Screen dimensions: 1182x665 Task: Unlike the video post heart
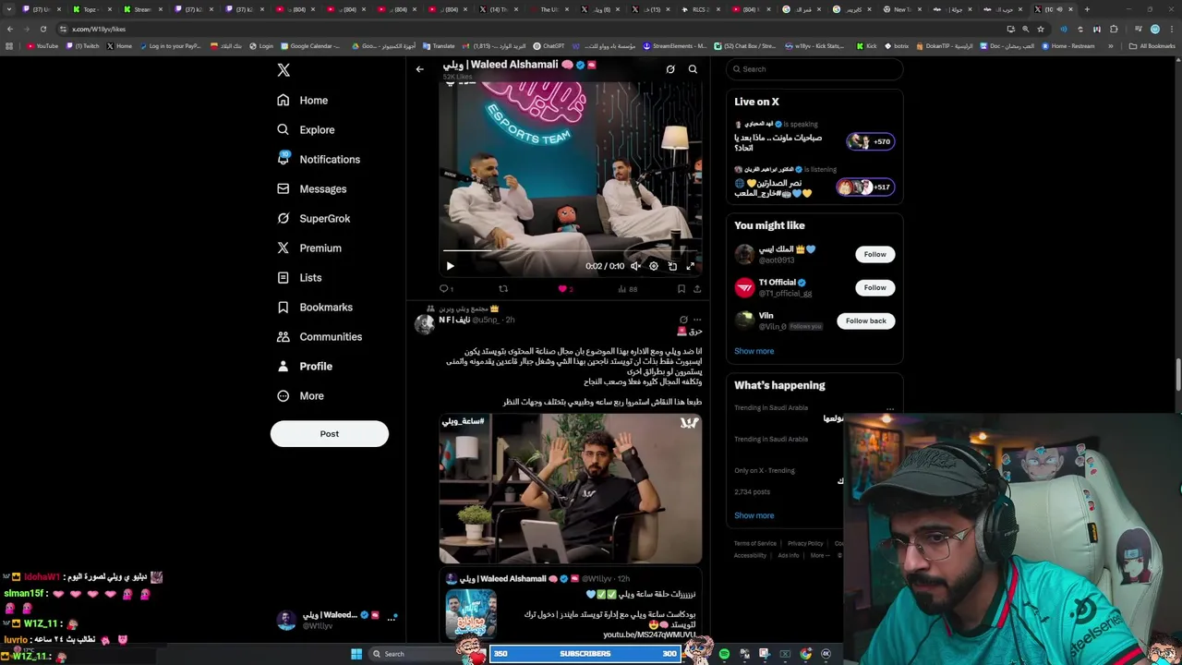(563, 289)
